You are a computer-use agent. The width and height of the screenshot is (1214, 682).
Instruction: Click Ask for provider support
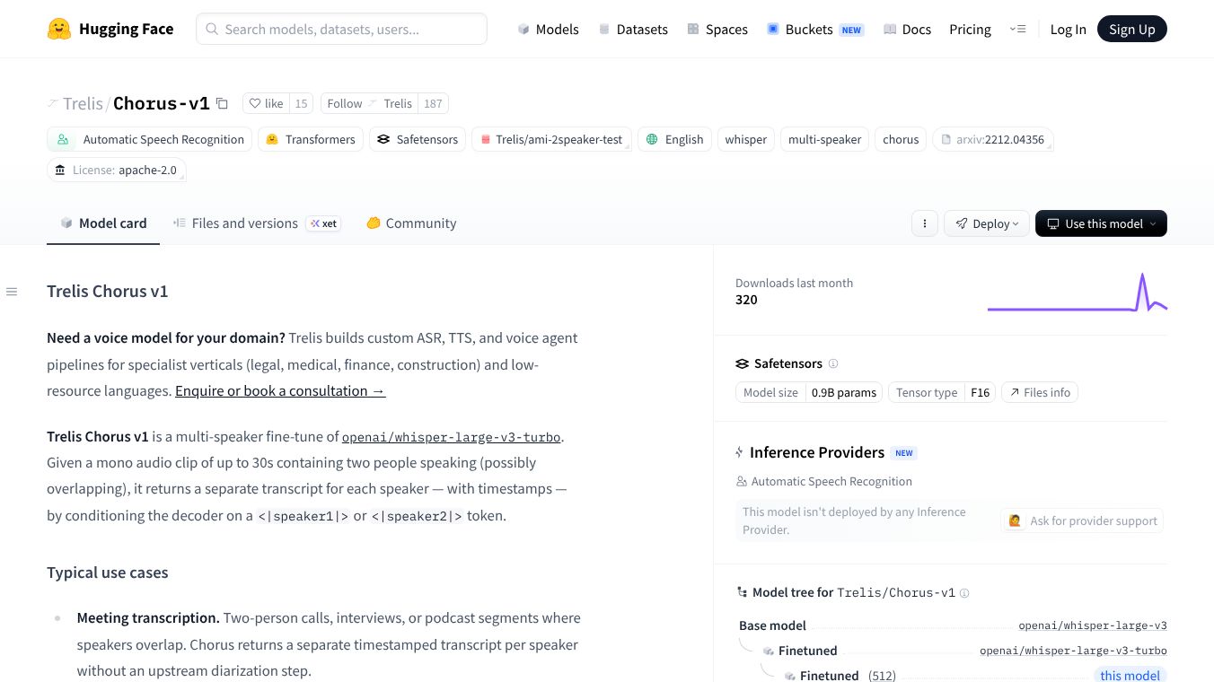(1082, 520)
